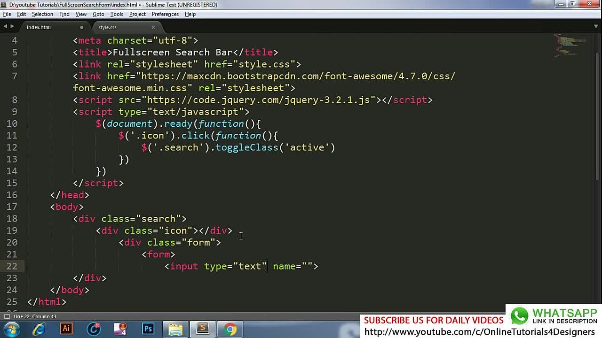Open Internet Explorer from the taskbar
Image resolution: width=602 pixels, height=338 pixels.
(x=39, y=329)
